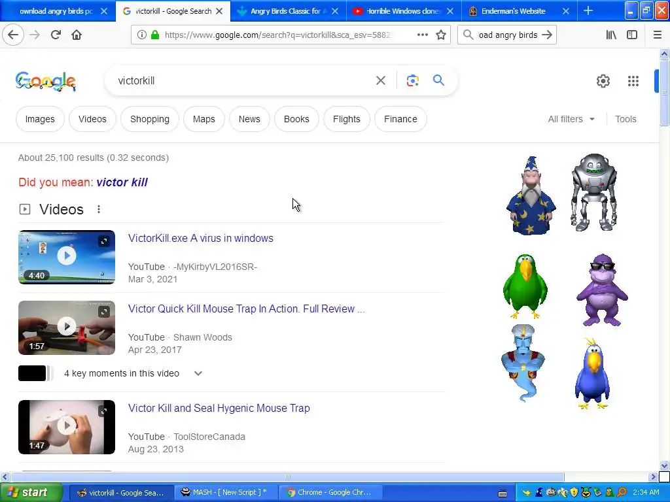
Task: Bookmark this page with the star icon
Action: pyautogui.click(x=441, y=35)
